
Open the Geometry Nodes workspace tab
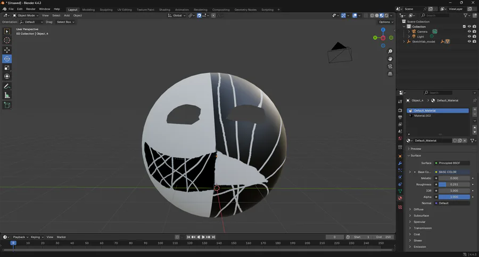click(x=245, y=10)
